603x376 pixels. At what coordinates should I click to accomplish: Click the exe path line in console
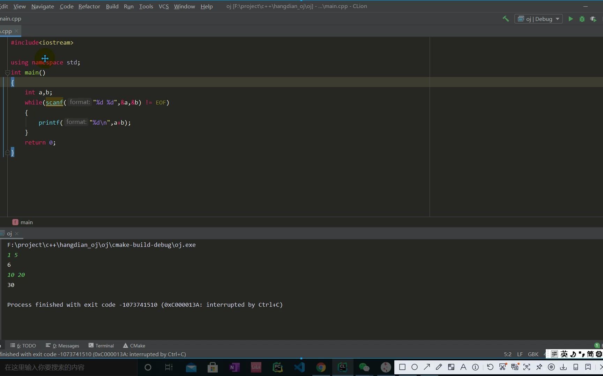pos(101,245)
